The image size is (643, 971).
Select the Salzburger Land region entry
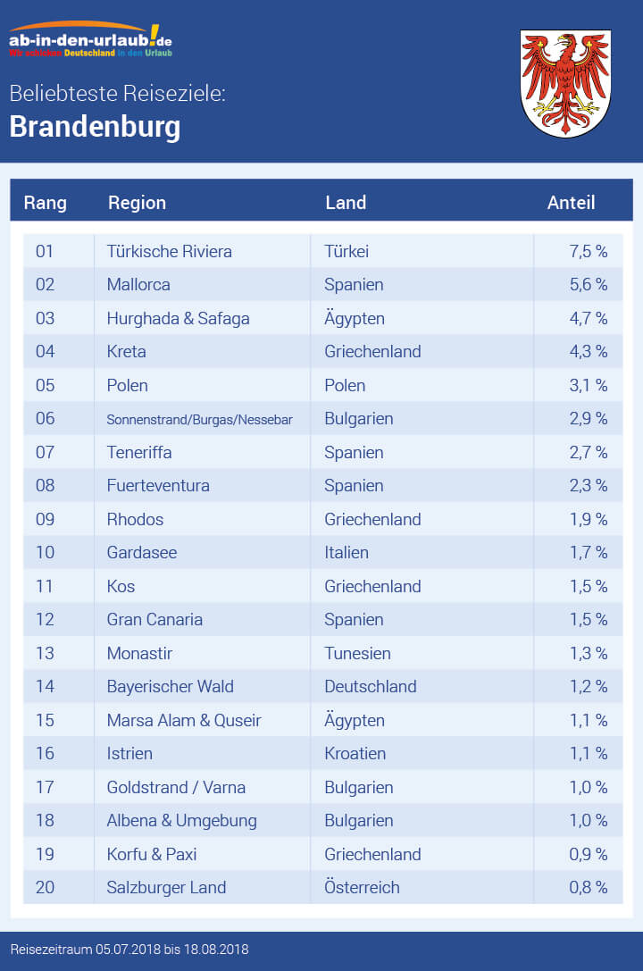coord(166,888)
